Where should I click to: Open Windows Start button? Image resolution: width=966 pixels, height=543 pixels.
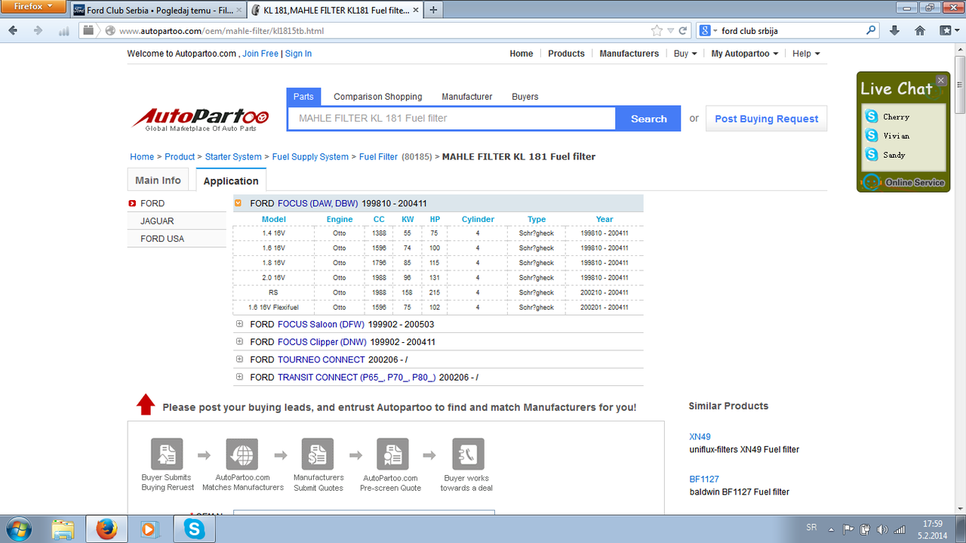pyautogui.click(x=18, y=529)
